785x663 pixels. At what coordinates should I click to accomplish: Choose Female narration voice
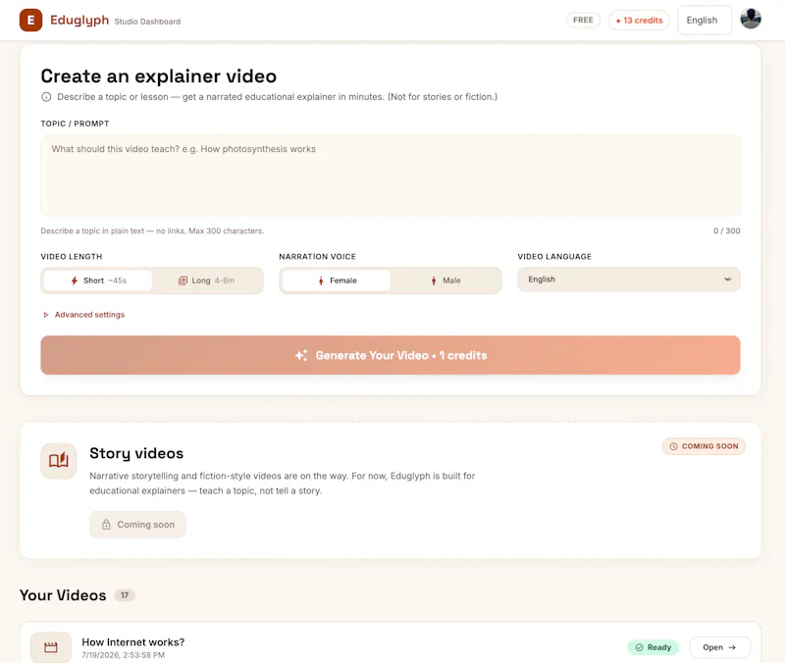click(x=337, y=280)
